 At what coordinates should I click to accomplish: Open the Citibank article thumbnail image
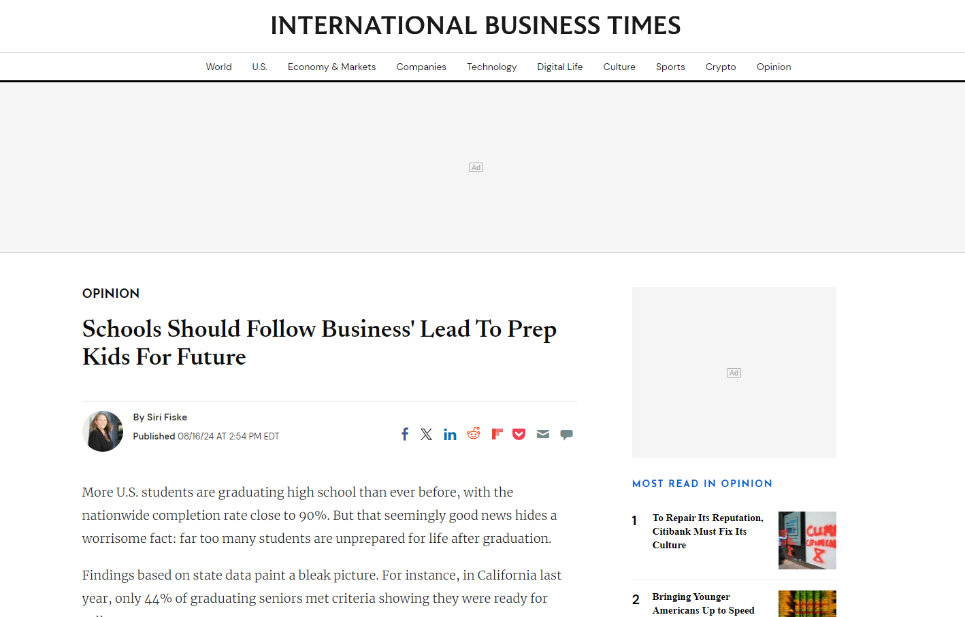(x=807, y=540)
